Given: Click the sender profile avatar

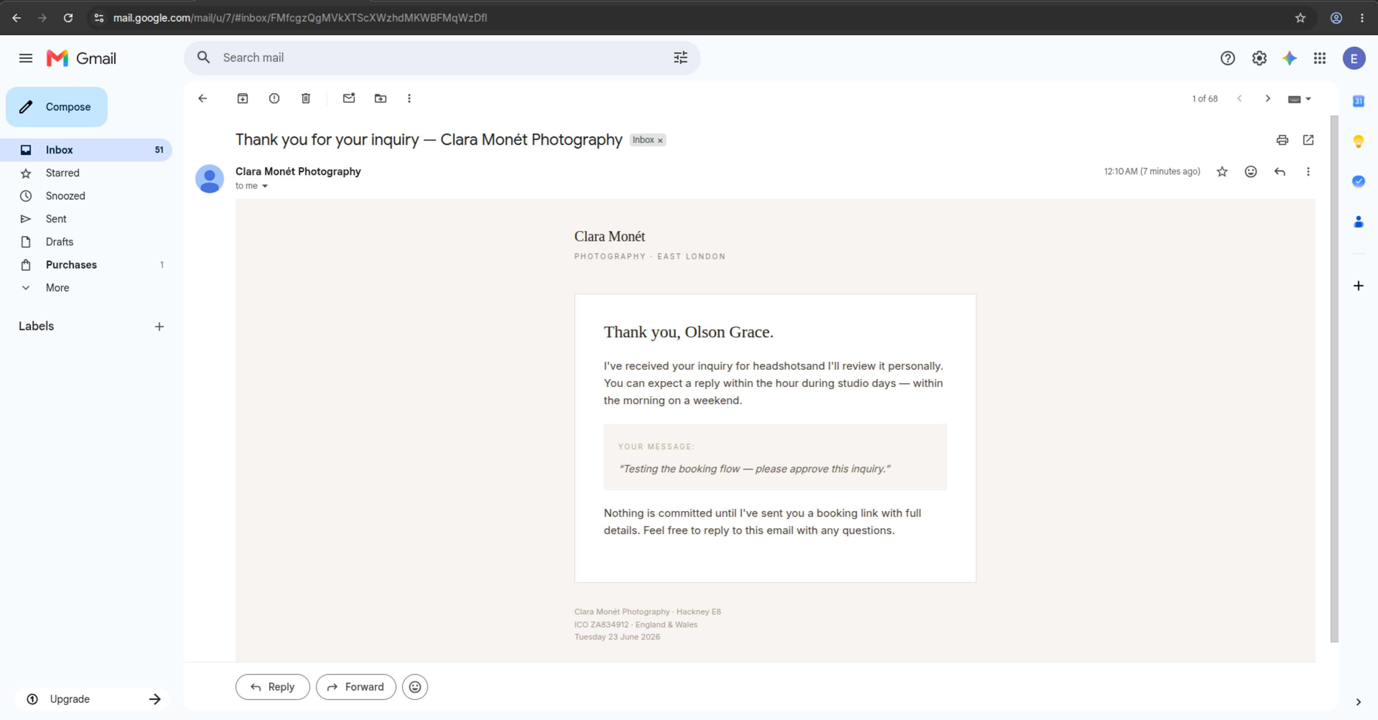Looking at the screenshot, I should (210, 179).
